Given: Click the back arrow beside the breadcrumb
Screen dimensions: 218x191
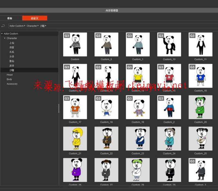Looking at the screenshot, I should [x=3, y=26].
